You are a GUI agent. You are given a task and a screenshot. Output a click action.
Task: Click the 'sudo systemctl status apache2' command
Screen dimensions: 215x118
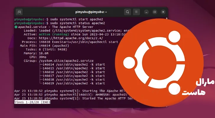pyautogui.click(x=79, y=23)
